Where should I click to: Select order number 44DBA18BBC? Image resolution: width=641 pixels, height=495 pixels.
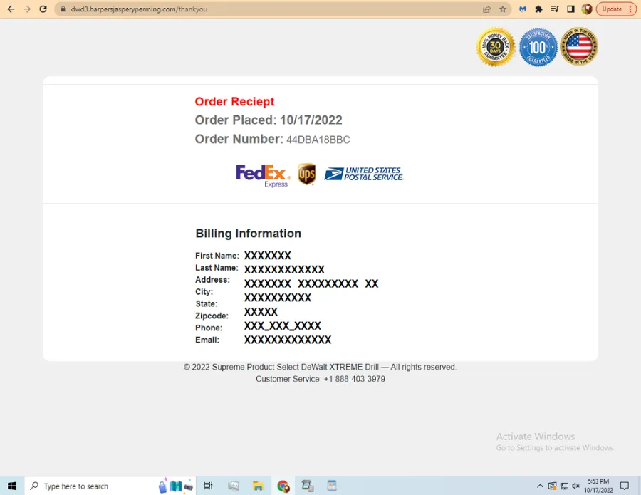318,140
